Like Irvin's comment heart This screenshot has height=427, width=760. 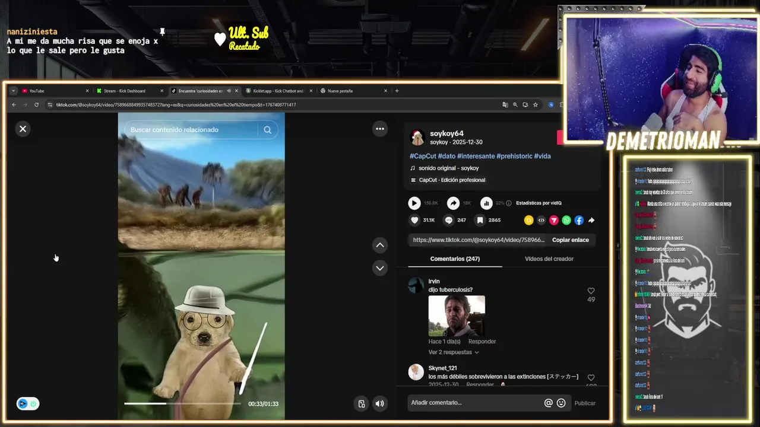click(x=591, y=291)
